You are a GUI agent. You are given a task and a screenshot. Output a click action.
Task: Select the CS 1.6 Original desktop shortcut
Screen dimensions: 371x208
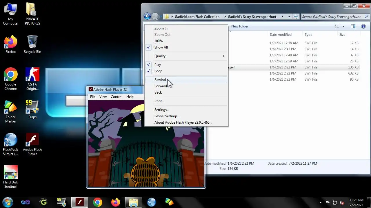click(32, 79)
